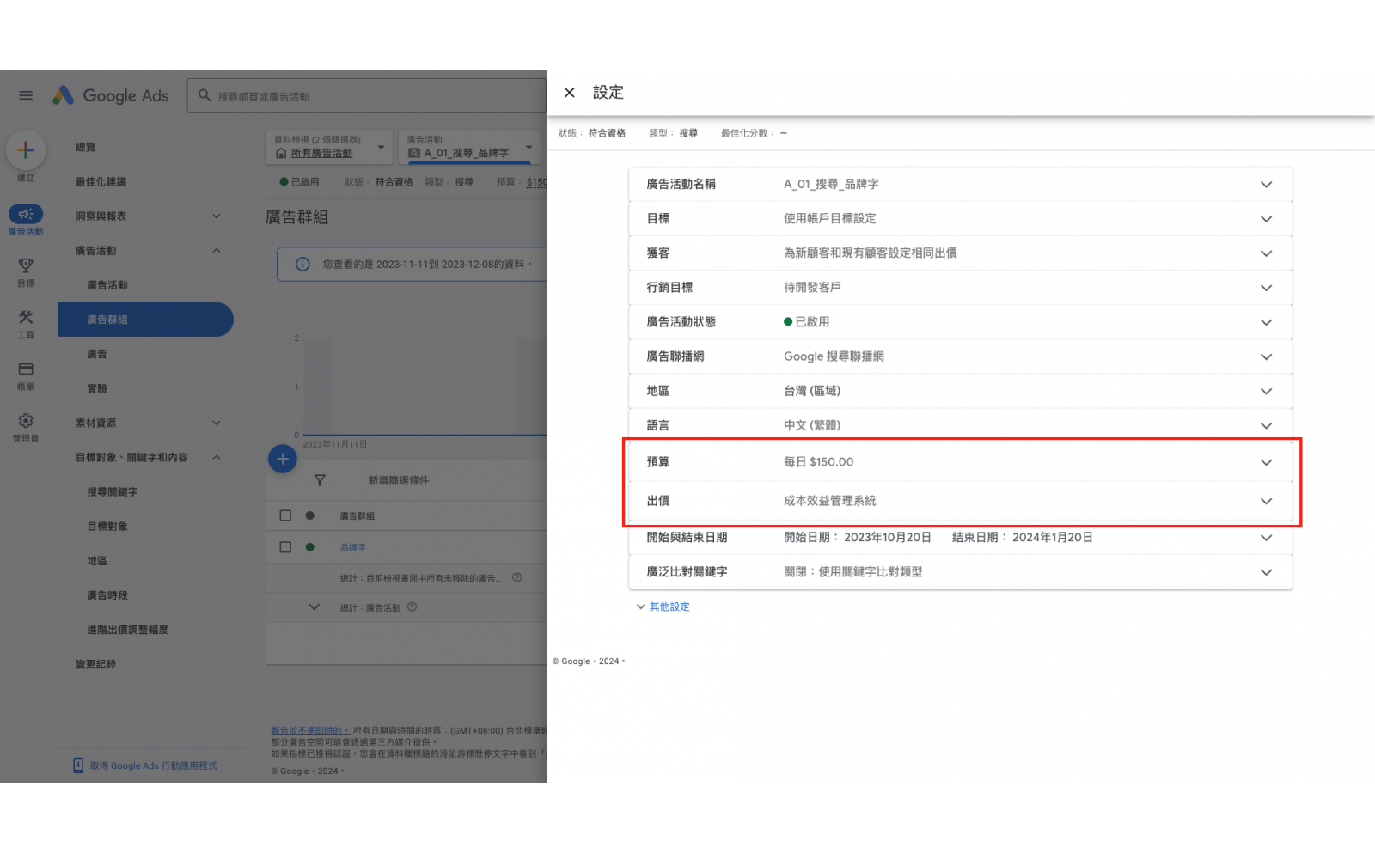The height and width of the screenshot is (853, 1375).
Task: Select 地區 in side menu
Action: pyautogui.click(x=97, y=560)
